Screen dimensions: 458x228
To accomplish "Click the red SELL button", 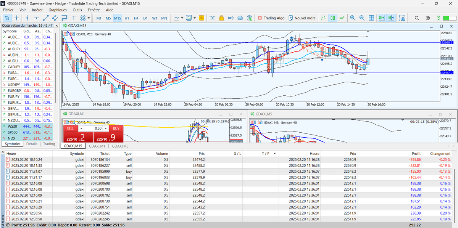I will click(x=71, y=128).
